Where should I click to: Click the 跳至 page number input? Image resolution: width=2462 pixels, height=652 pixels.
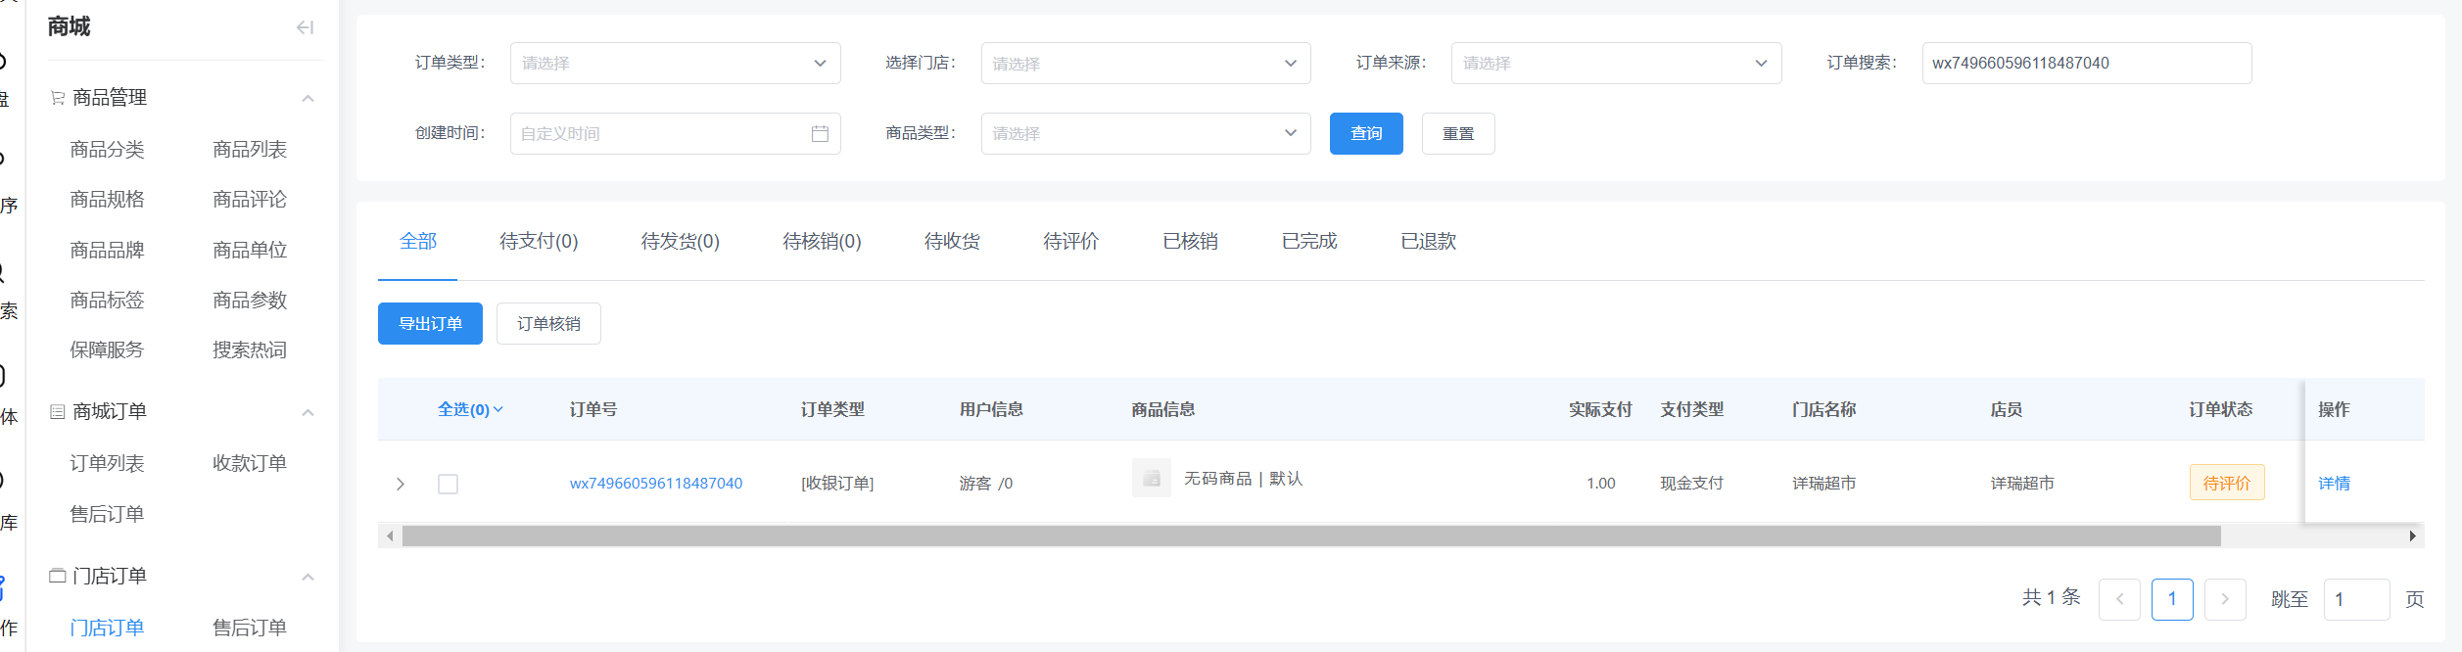click(x=2357, y=599)
